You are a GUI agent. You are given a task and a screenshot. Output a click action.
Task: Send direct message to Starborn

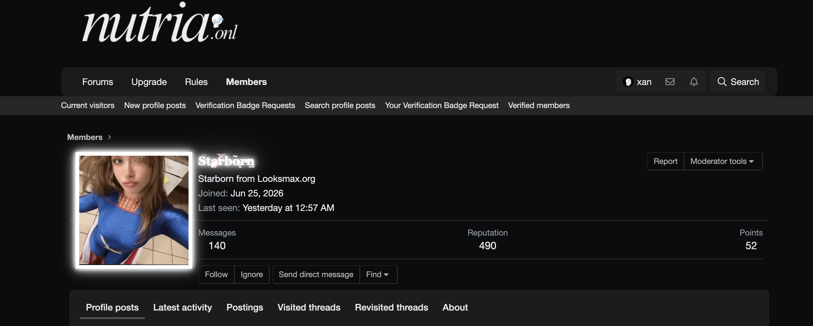pyautogui.click(x=316, y=275)
